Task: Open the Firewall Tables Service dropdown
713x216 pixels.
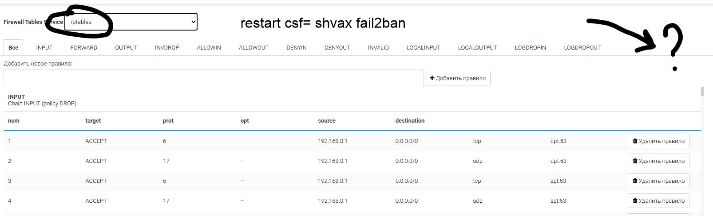Action: coord(131,22)
